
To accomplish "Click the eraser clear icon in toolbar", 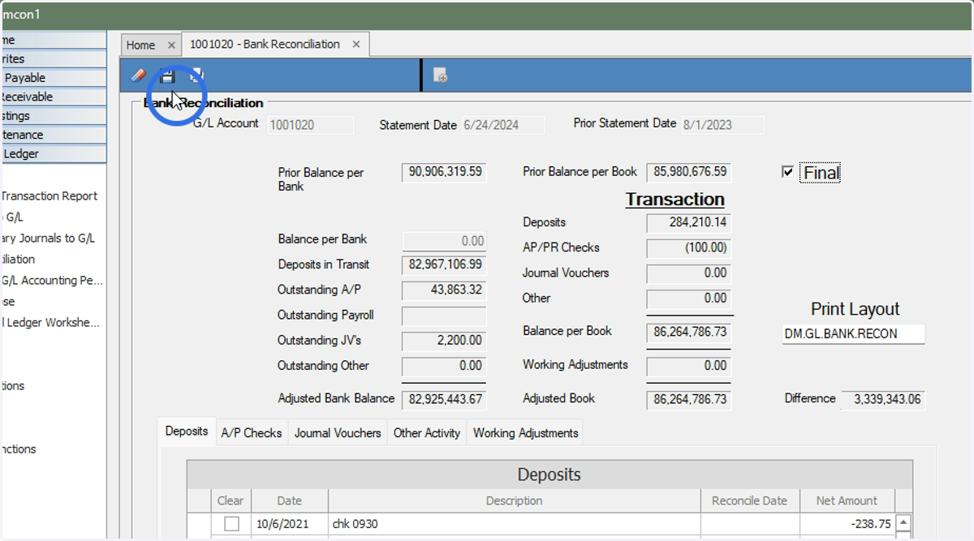I will click(139, 76).
